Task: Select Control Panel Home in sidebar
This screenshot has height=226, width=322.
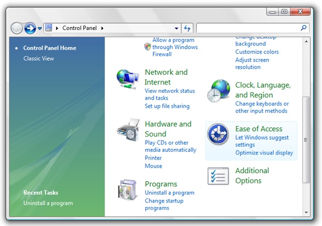Action: click(50, 48)
